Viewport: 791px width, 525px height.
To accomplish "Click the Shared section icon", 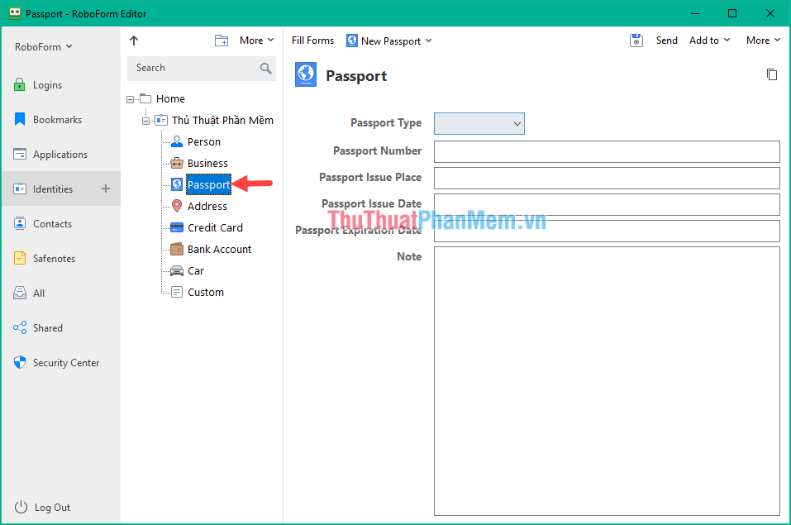I will 20,327.
